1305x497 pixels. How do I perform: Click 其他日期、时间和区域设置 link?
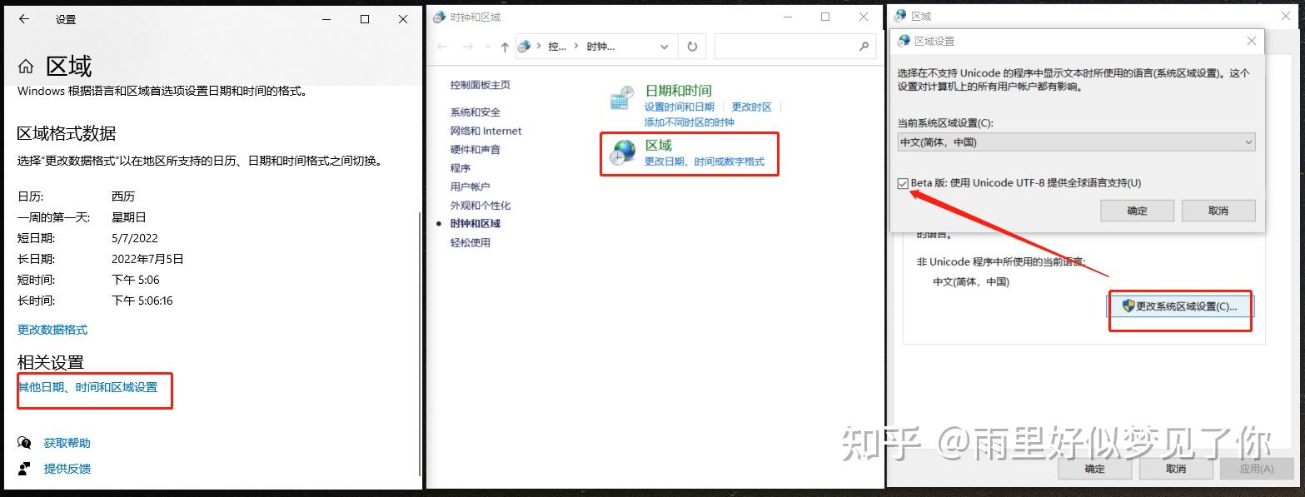pos(87,387)
